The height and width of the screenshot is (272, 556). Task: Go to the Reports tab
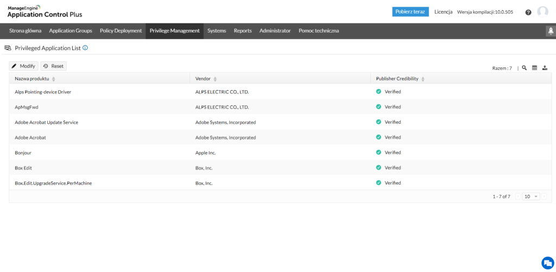click(x=243, y=31)
